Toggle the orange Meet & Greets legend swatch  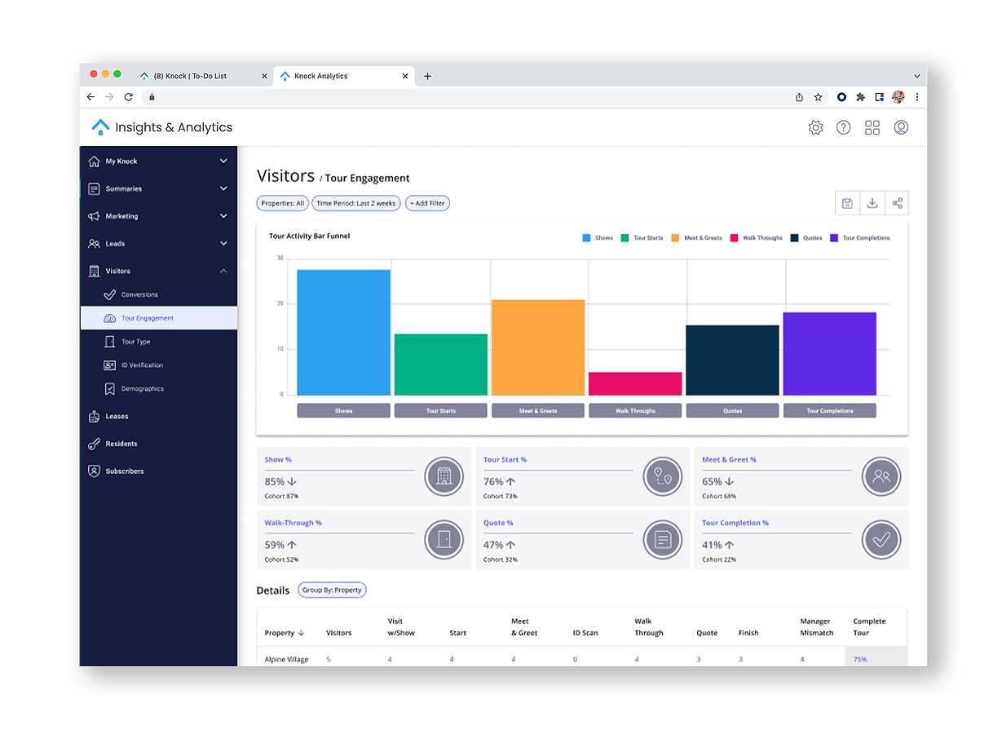pos(675,238)
